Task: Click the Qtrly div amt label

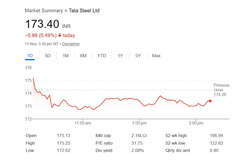Action: point(178,150)
